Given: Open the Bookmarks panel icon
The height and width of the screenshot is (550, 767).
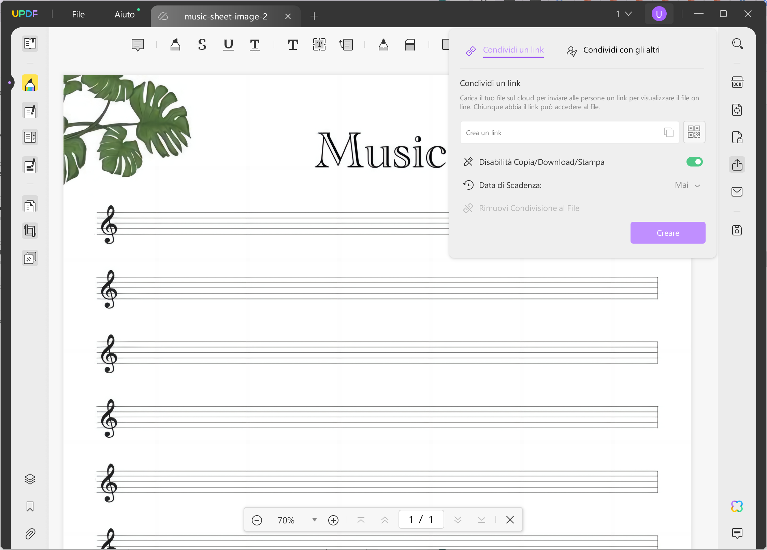Looking at the screenshot, I should coord(30,506).
